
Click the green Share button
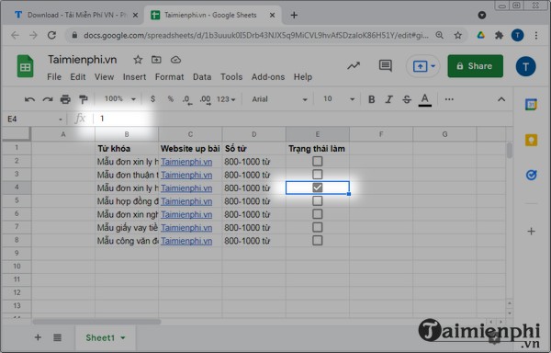(x=475, y=66)
